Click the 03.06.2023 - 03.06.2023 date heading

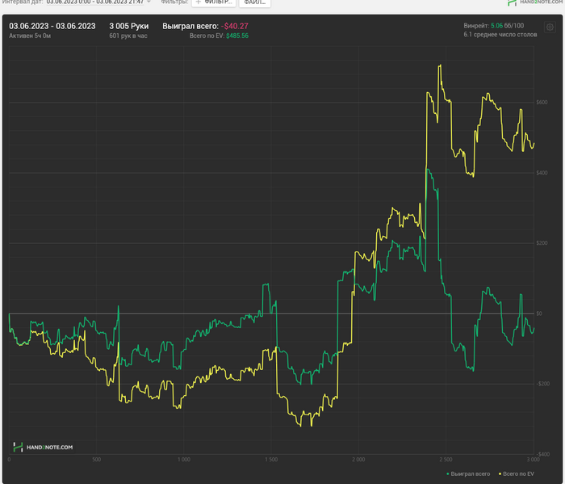pyautogui.click(x=52, y=26)
